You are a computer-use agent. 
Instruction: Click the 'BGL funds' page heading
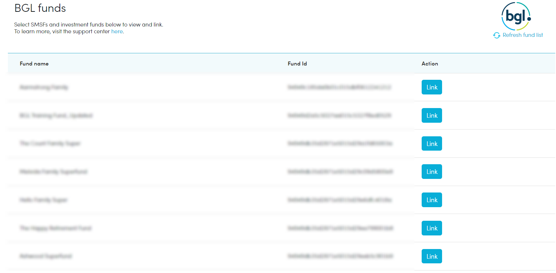coord(40,8)
